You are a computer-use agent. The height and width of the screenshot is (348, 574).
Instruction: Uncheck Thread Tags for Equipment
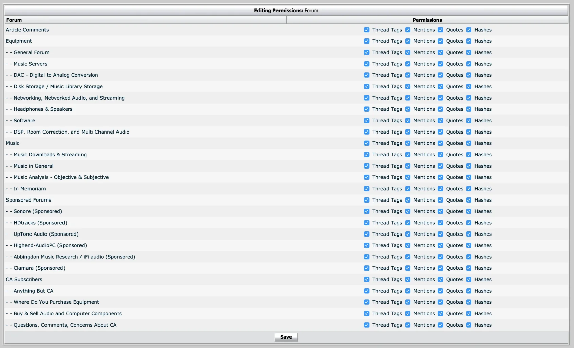tap(366, 41)
